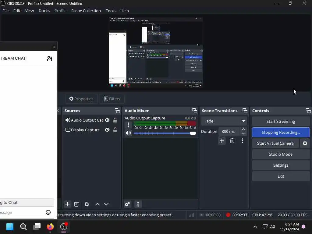Click the 29.03 / 30.00 FPS status
This screenshot has width=312, height=234.
(292, 215)
